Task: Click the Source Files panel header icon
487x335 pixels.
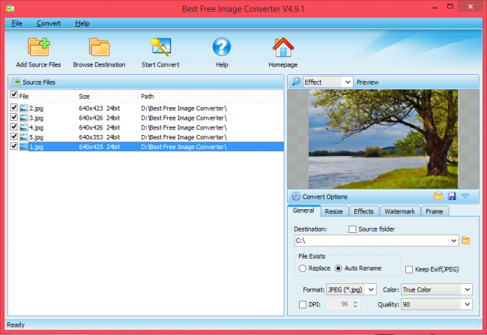Action: pos(16,82)
